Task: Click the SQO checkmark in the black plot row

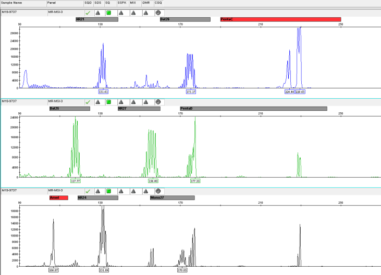Action: pyautogui.click(x=88, y=191)
